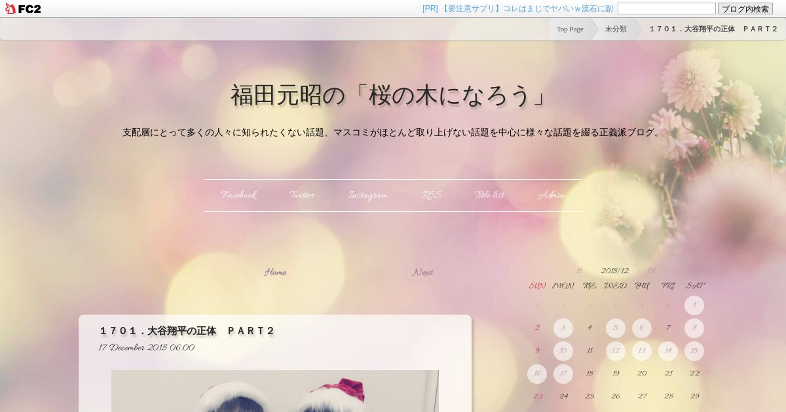Click blog description text under title
Screen dimensions: 786x412
392,133
